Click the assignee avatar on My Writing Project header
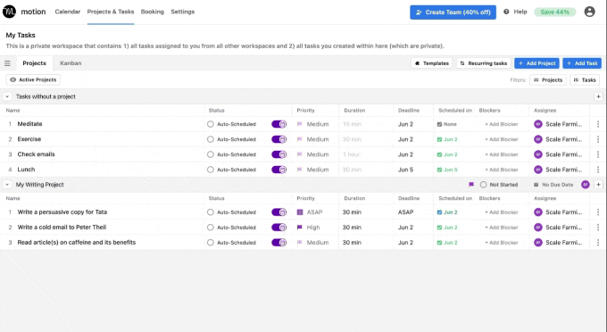Viewport: 607px width, 332px height. pyautogui.click(x=585, y=185)
